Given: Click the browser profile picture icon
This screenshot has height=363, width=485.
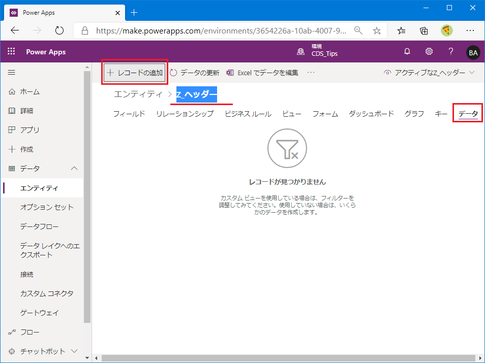Looking at the screenshot, I should (x=447, y=30).
